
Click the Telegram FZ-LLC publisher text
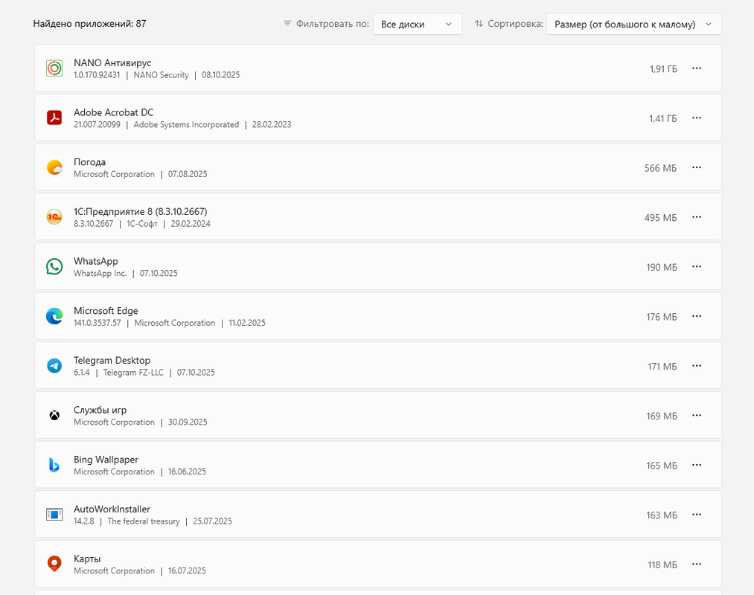133,373
